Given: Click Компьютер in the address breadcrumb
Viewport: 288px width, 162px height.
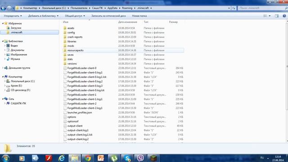Looking at the screenshot, I should pos(30,8).
